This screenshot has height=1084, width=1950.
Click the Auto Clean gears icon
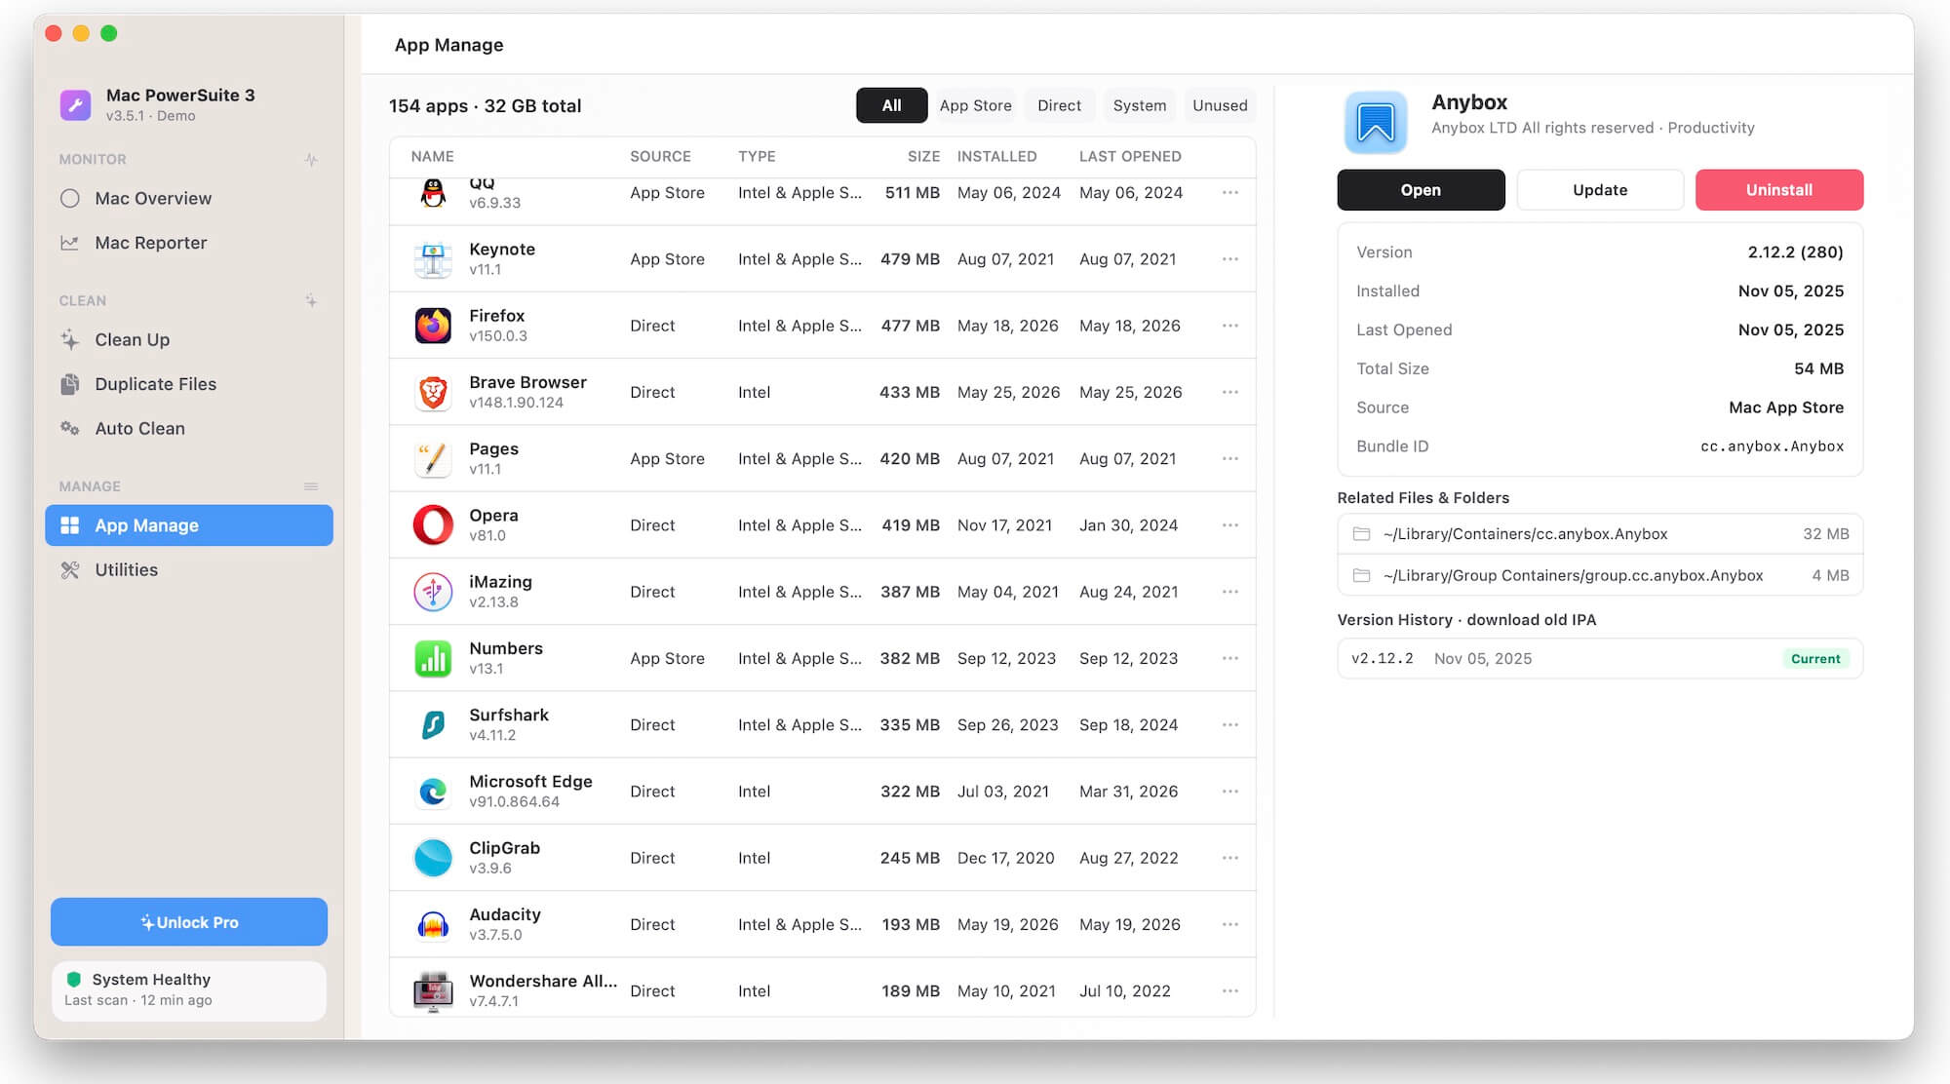(x=70, y=428)
